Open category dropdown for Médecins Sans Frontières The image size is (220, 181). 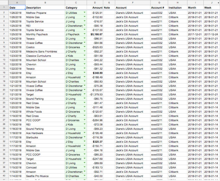pyautogui.click(x=84, y=51)
